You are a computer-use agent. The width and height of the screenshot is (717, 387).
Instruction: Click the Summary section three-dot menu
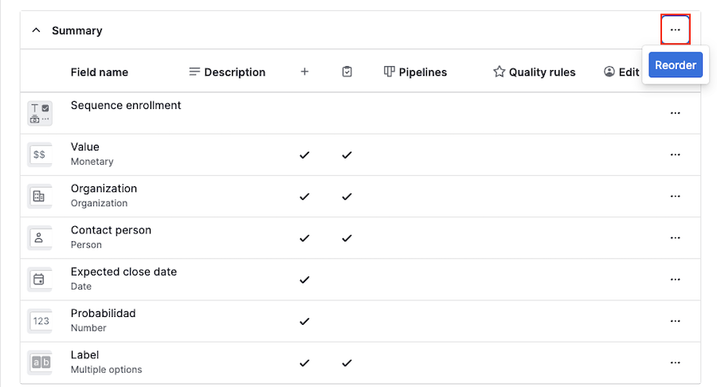pyautogui.click(x=675, y=30)
